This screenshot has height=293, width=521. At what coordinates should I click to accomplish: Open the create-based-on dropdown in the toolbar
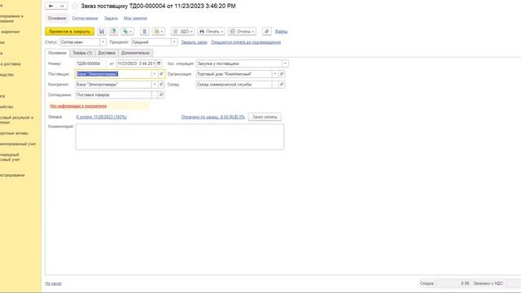[x=127, y=31]
